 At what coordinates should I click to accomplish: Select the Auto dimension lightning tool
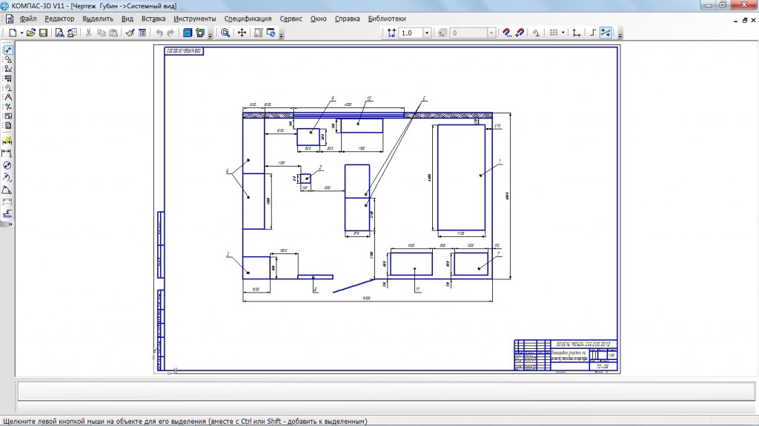7,141
